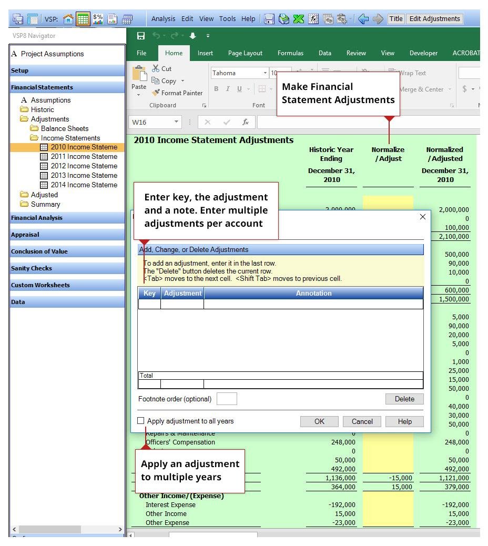Viewport: 488px width, 546px height.
Task: Click the Paste clipboard icon
Action: coord(139,74)
